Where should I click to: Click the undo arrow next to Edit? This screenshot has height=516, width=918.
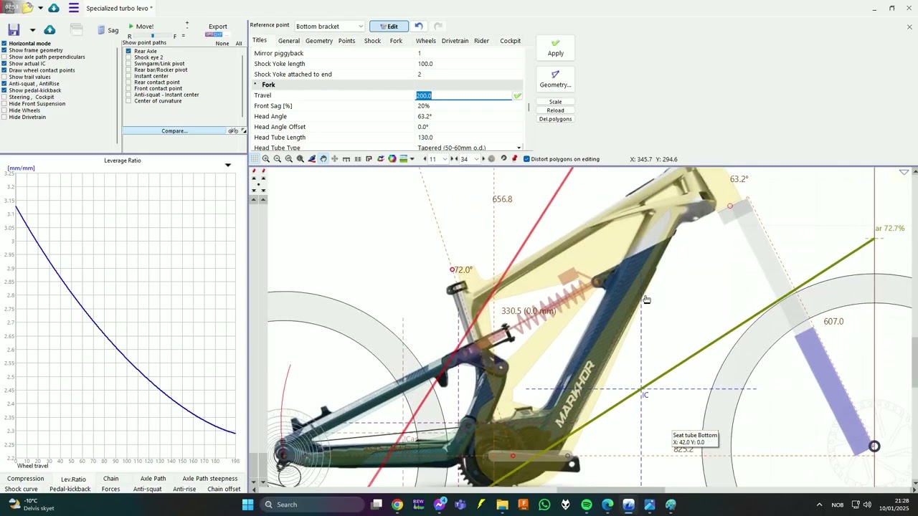point(419,27)
